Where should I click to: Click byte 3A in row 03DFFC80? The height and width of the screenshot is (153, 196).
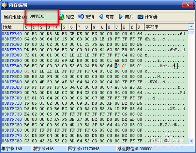coord(49,141)
